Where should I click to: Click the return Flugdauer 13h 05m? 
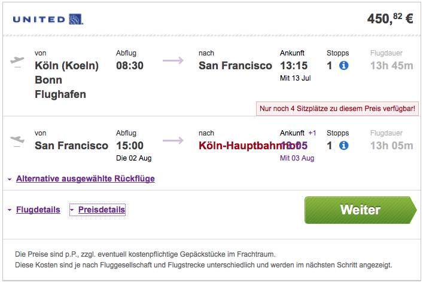click(391, 145)
